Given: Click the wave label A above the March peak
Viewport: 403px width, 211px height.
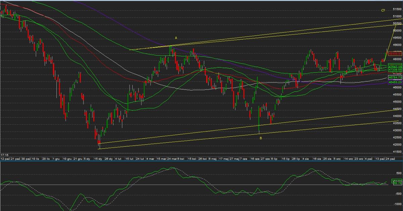Looking at the screenshot, I should pos(176,38).
